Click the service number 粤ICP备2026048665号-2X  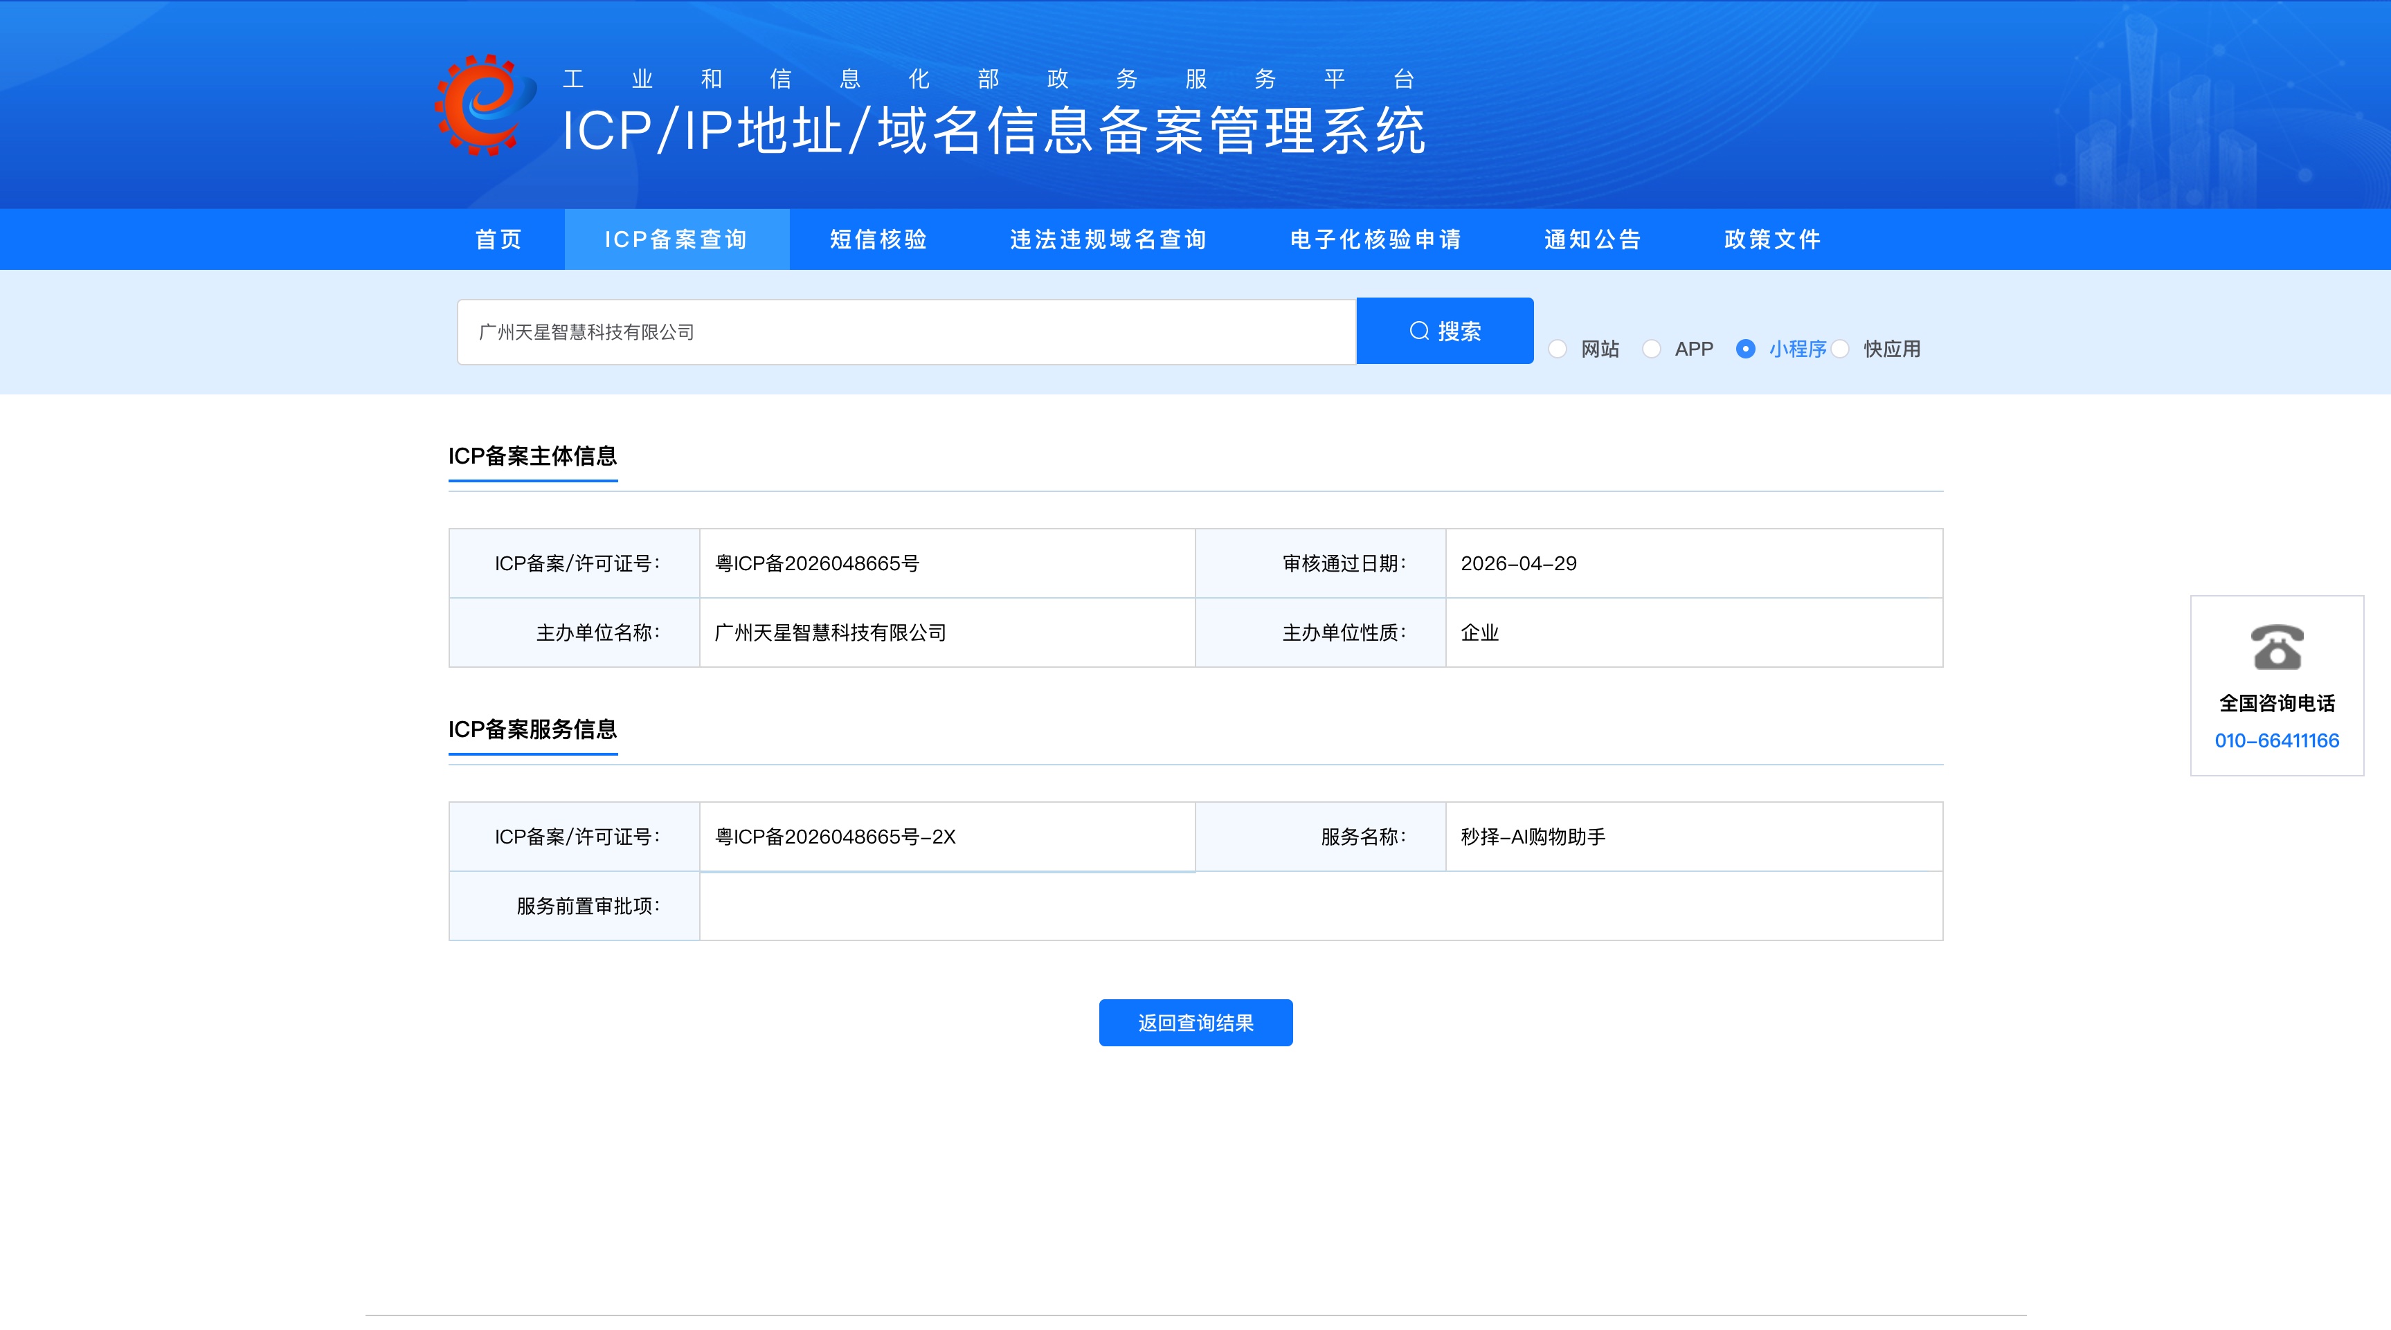834,837
